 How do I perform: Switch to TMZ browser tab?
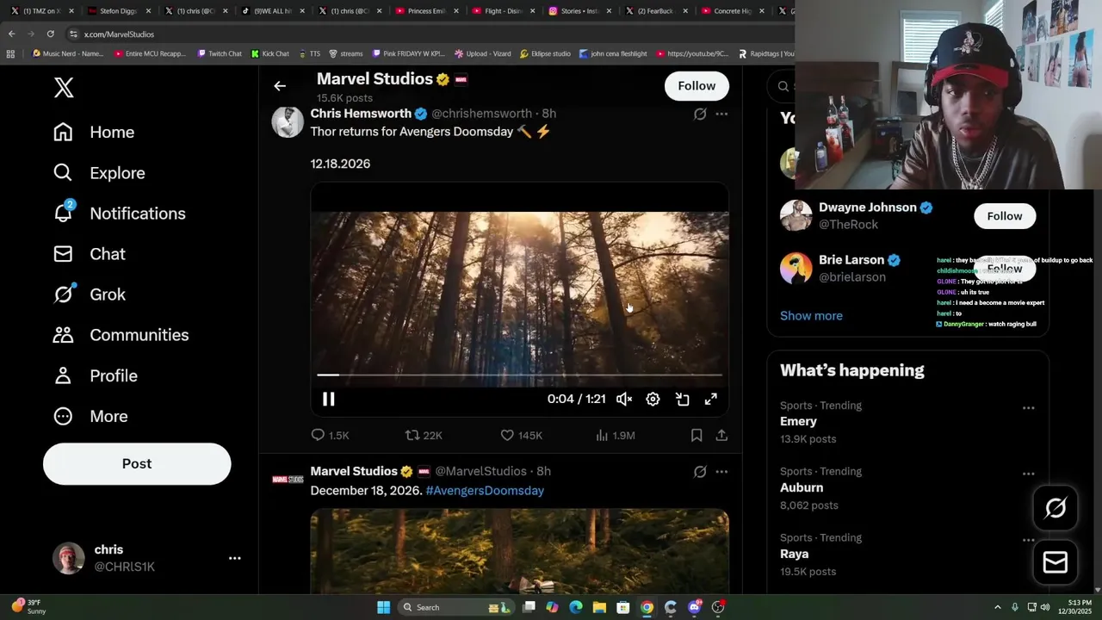[41, 11]
